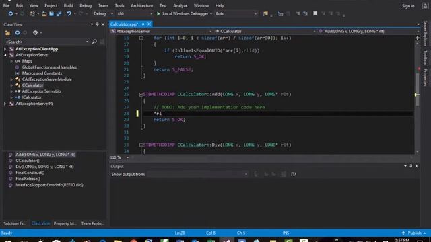This screenshot has height=242, width=431.
Task: Open the Server Explorer side tab
Action: click(x=425, y=34)
